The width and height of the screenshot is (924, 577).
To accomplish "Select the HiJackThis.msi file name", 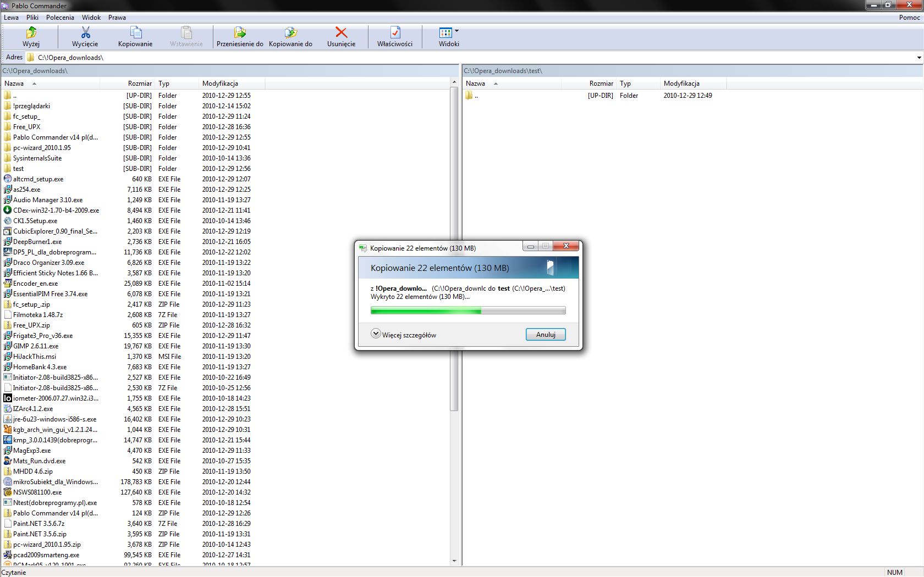I will pos(35,357).
